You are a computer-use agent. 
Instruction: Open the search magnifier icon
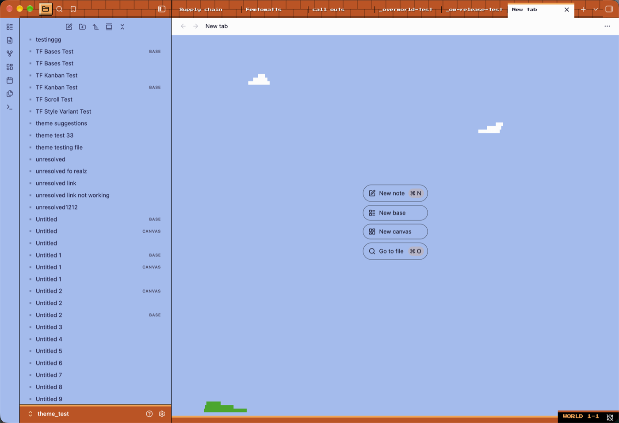tap(59, 9)
